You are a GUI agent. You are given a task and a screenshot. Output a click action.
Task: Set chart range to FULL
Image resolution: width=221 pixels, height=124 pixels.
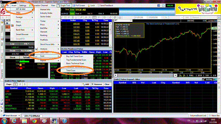pos(191,76)
